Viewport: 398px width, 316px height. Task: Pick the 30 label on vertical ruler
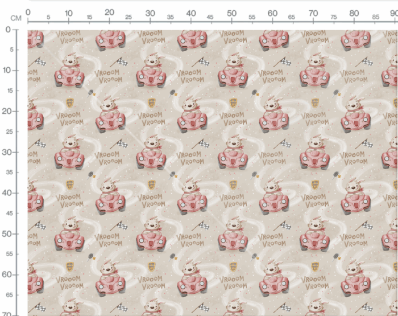7,152
